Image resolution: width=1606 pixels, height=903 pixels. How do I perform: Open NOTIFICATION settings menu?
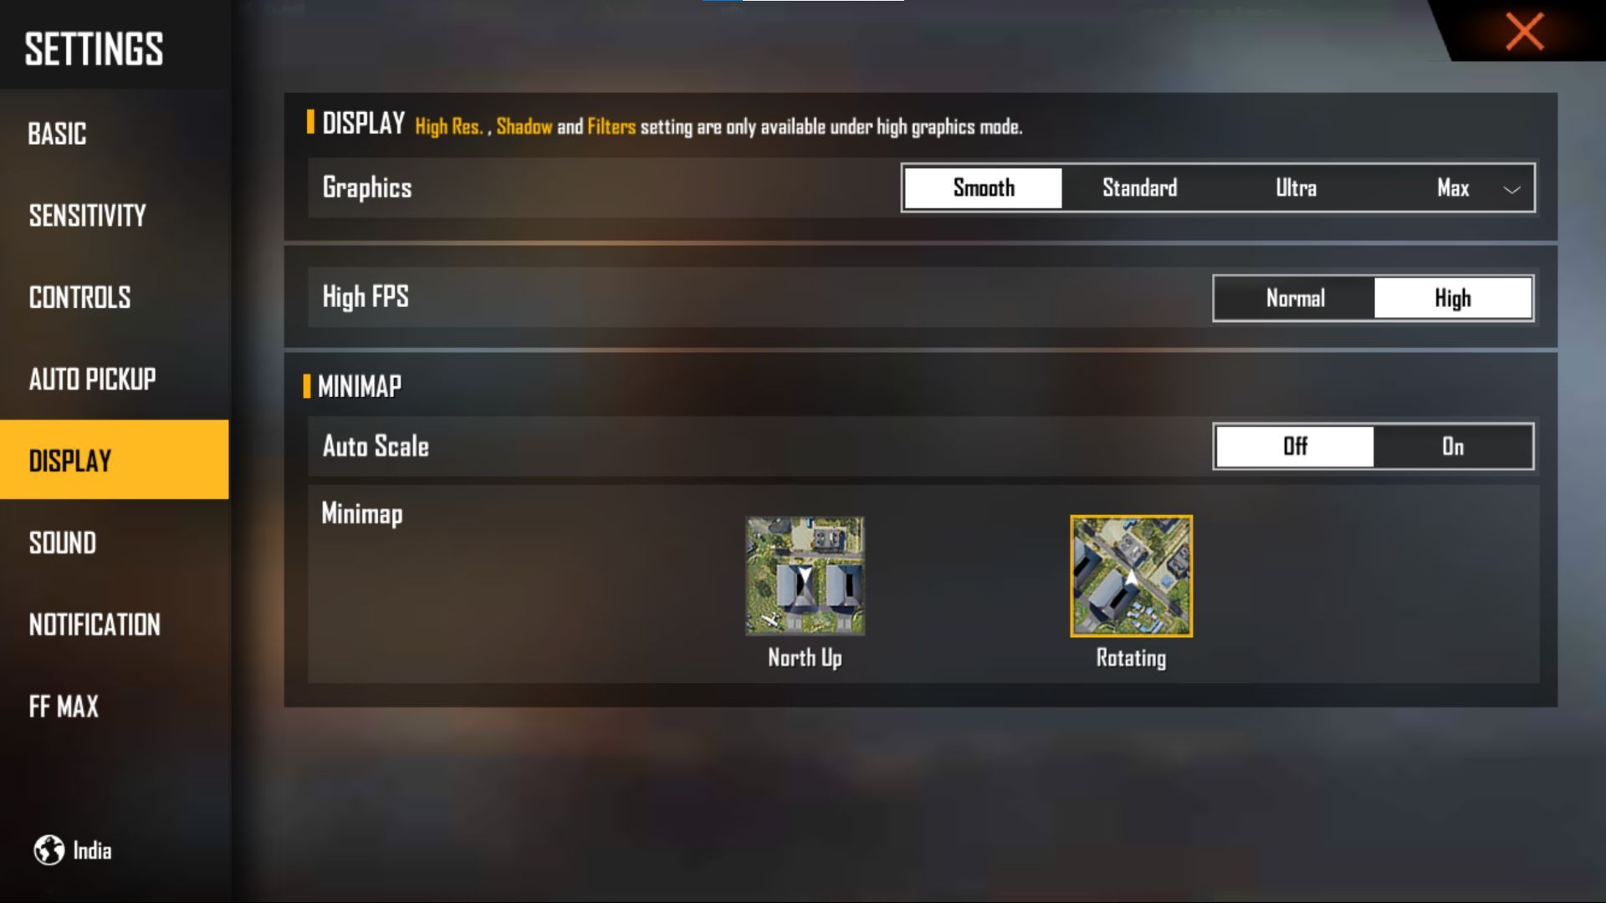(x=94, y=625)
